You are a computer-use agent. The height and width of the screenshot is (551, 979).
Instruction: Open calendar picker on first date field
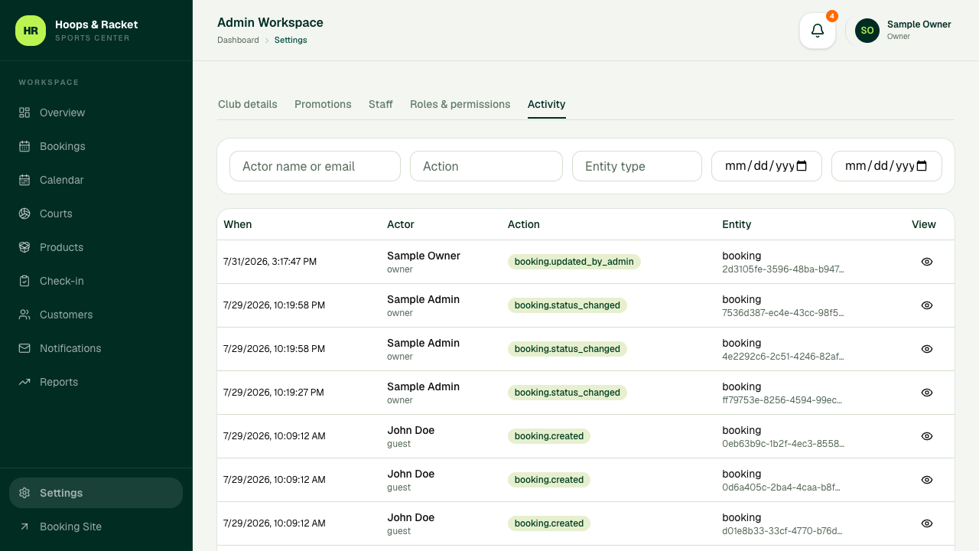point(802,166)
